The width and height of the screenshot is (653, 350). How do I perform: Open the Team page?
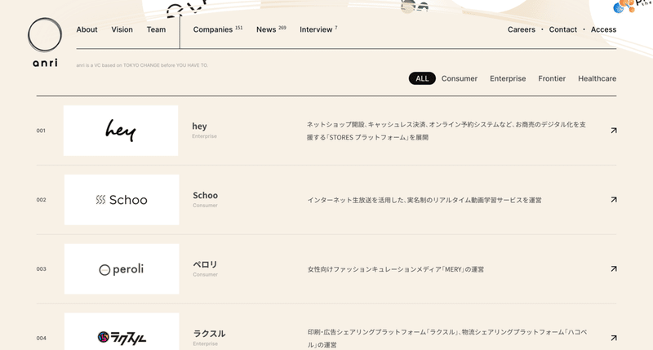pos(156,29)
